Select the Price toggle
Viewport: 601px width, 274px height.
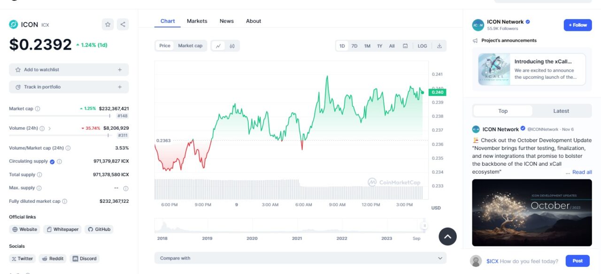pyautogui.click(x=165, y=46)
